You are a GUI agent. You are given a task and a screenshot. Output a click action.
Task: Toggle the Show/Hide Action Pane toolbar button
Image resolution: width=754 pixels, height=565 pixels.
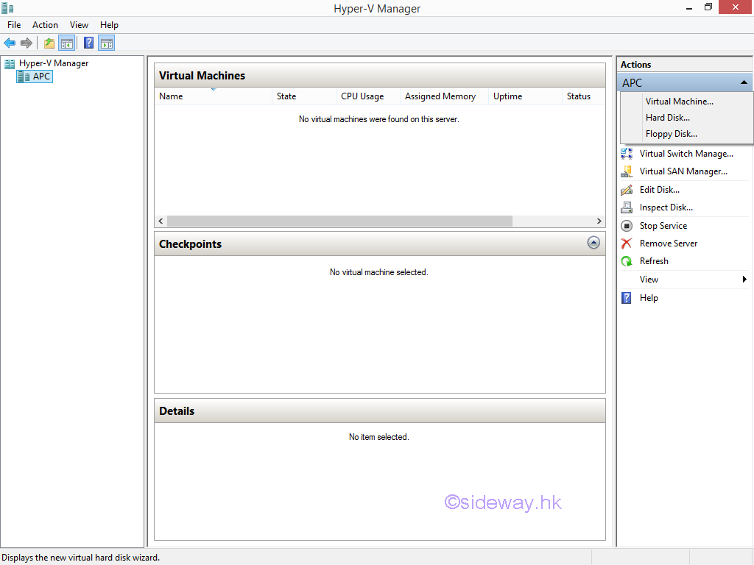[106, 43]
